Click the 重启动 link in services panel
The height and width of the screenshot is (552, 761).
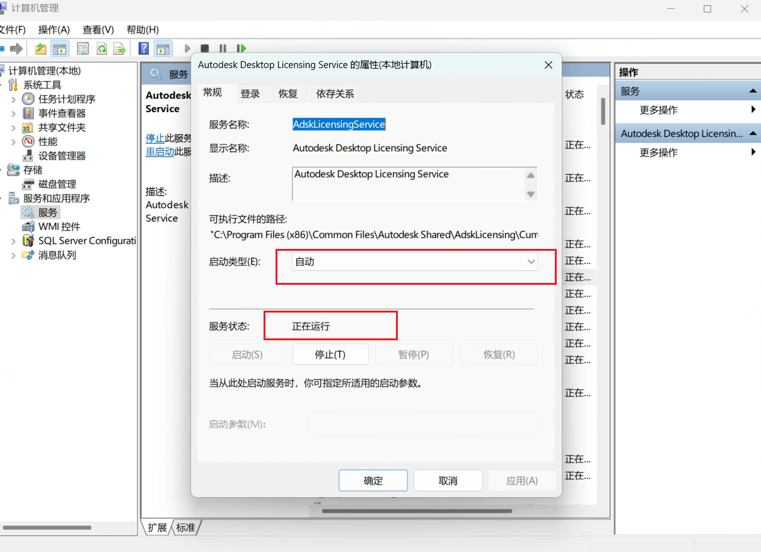(160, 152)
